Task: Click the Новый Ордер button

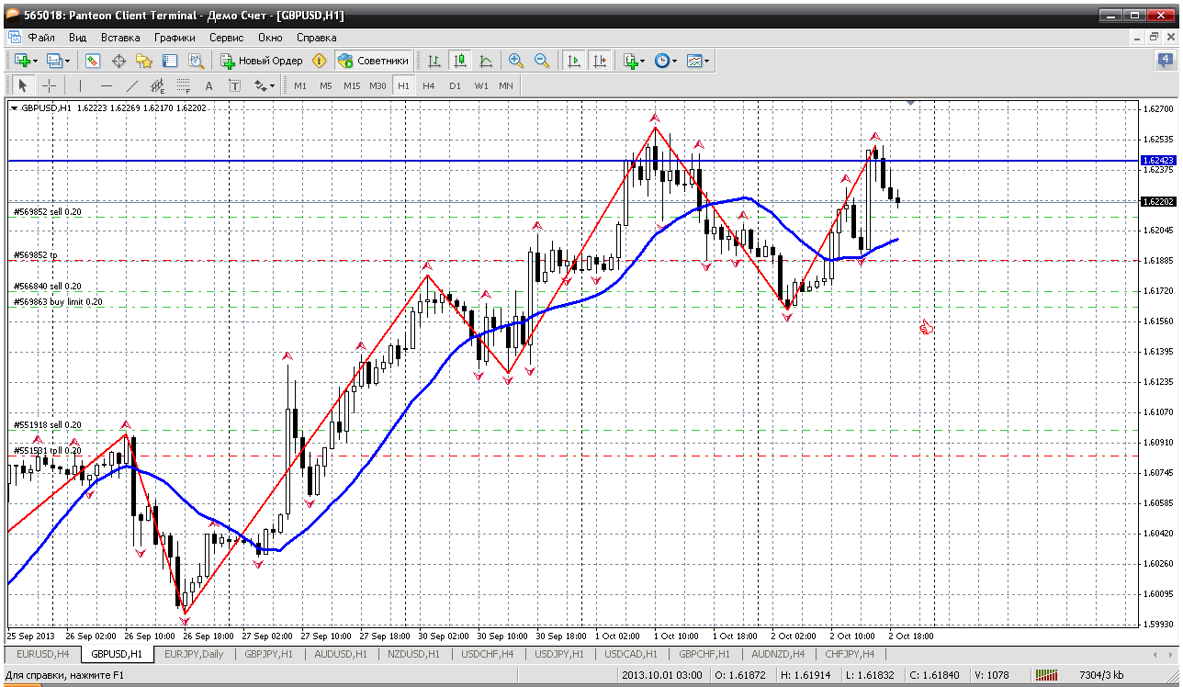Action: pos(262,61)
